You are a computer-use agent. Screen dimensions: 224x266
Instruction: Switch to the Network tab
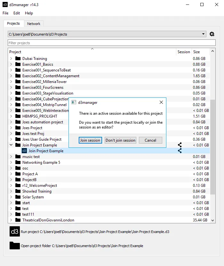click(34, 24)
